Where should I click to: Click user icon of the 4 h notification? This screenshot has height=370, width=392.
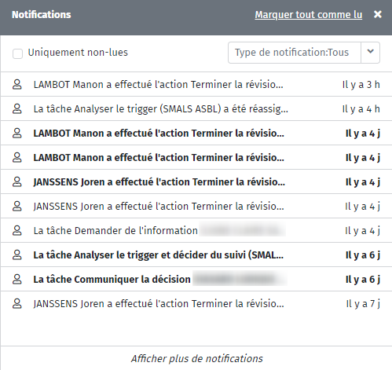tap(17, 108)
